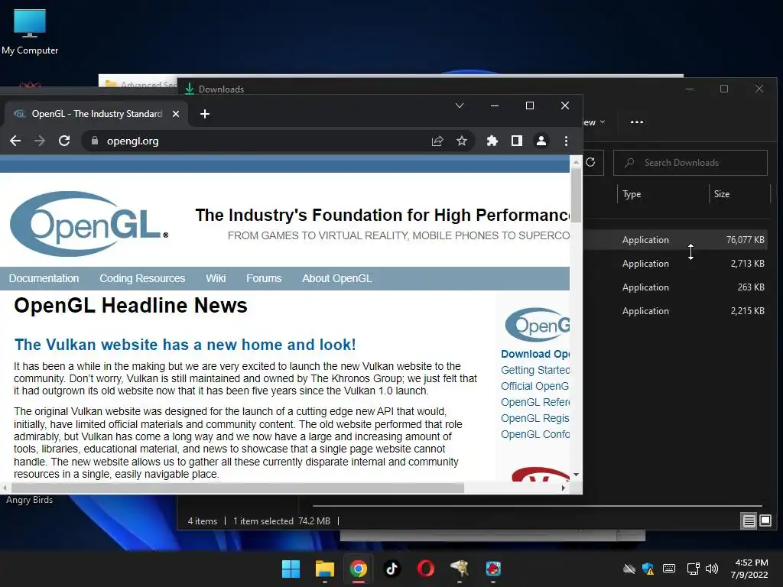The image size is (783, 587).
Task: Open the Vulkan website news headline link
Action: click(185, 345)
